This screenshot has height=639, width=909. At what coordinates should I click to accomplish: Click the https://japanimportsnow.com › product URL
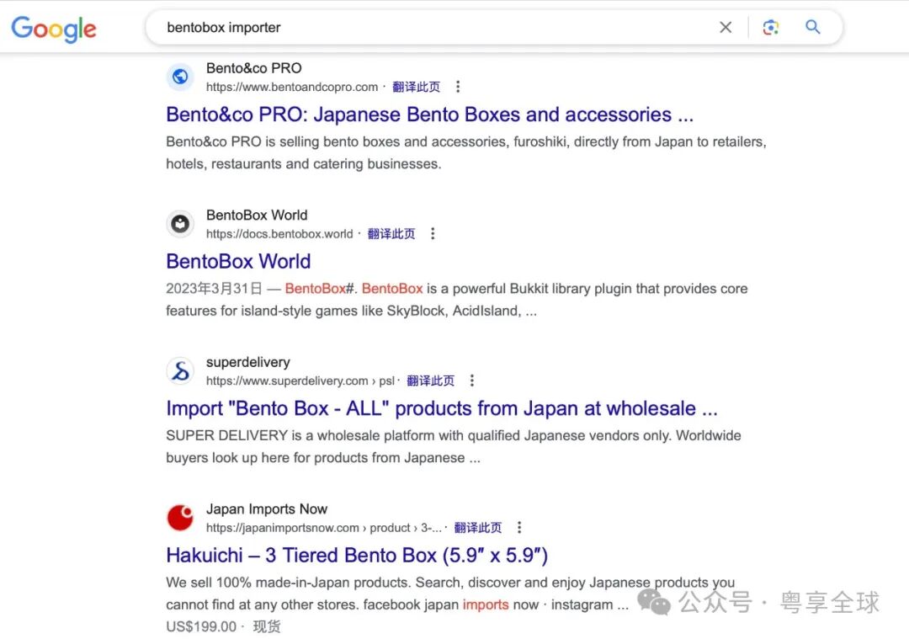click(323, 528)
